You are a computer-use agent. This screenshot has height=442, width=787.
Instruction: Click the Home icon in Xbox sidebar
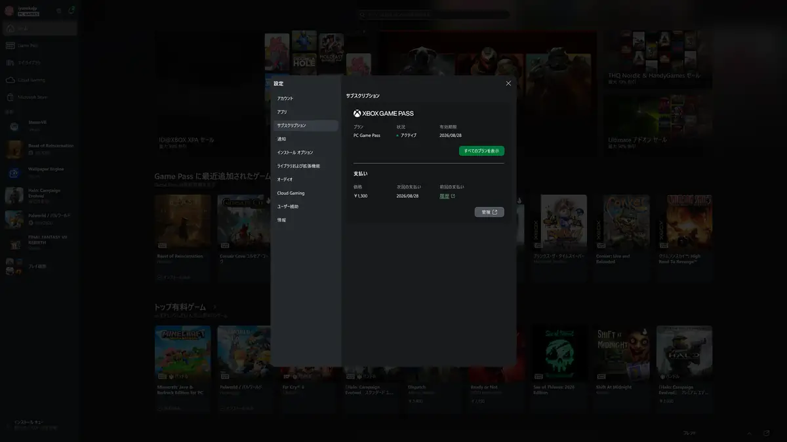pos(10,28)
